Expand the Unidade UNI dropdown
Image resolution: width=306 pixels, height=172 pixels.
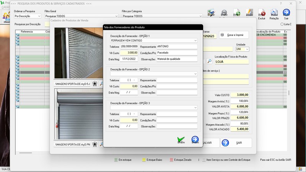pos(247,49)
